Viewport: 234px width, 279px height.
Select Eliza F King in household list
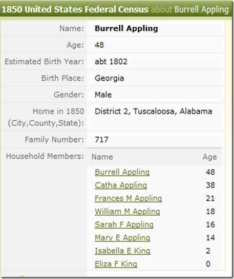[x=116, y=264]
